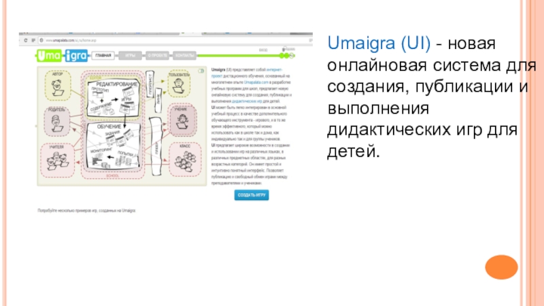Click the ВХОД login link
This screenshot has width=544, height=306.
point(263,50)
